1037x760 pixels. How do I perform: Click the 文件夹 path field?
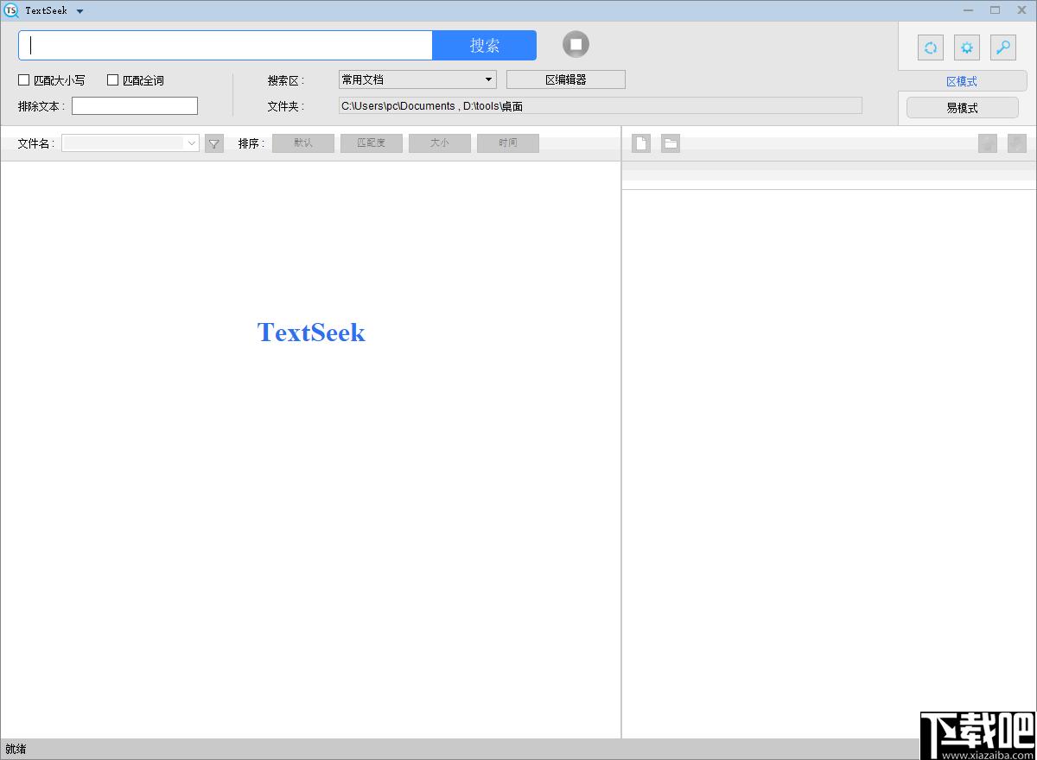click(601, 106)
